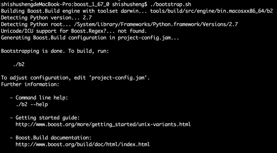Click the standalone indented ./b2 command

click(19, 64)
